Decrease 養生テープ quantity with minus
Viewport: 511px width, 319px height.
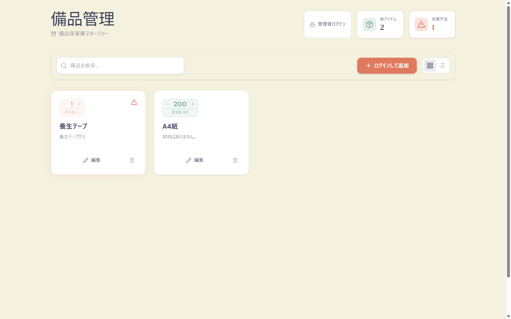(65, 104)
